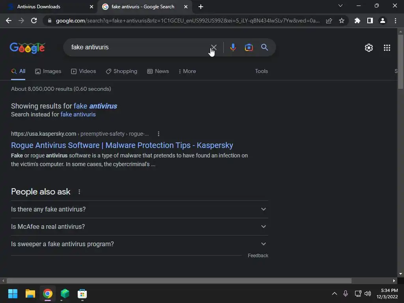Screen dimensions: 404x303
Task: Click the scroll-down arrow on vertical scrollbar
Action: pyautogui.click(x=400, y=274)
